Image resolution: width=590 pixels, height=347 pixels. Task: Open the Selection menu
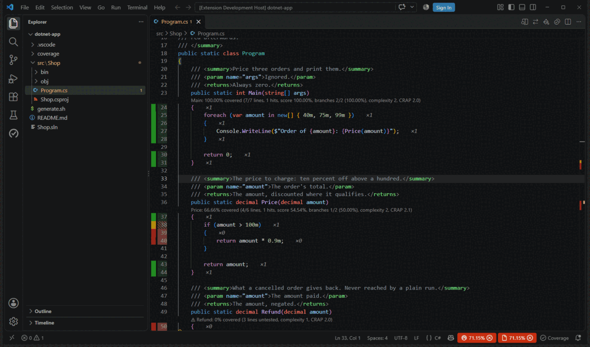(x=62, y=7)
